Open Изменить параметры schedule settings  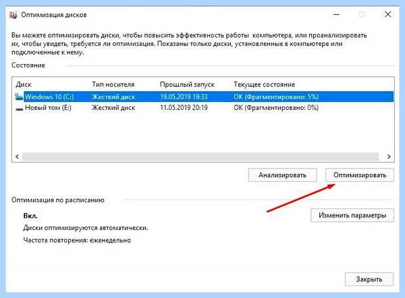(x=352, y=215)
